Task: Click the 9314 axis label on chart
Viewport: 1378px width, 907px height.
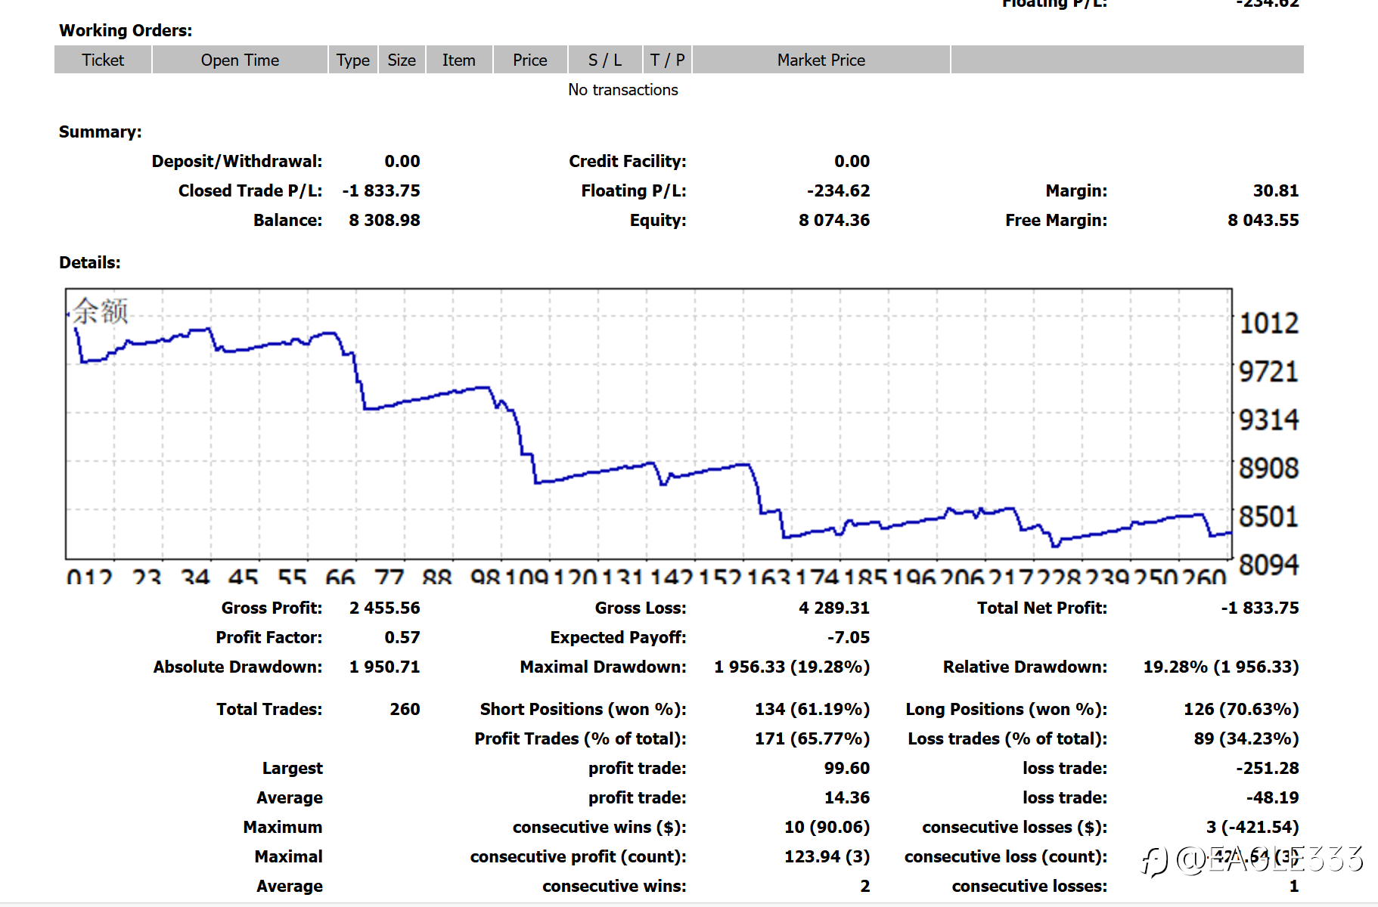Action: pyautogui.click(x=1268, y=419)
